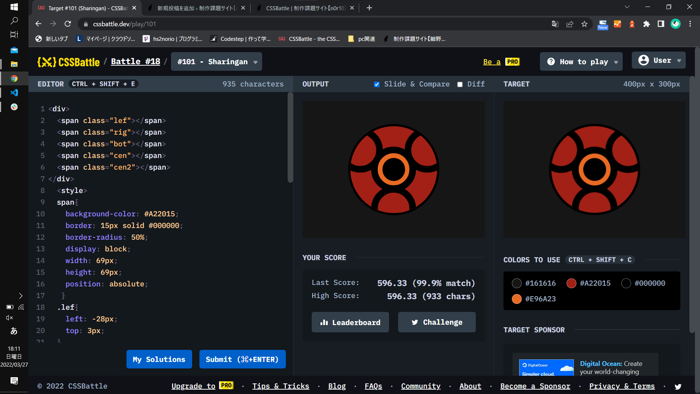Click the CSSBattle logo
Image resolution: width=700 pixels, height=394 pixels.
click(69, 62)
